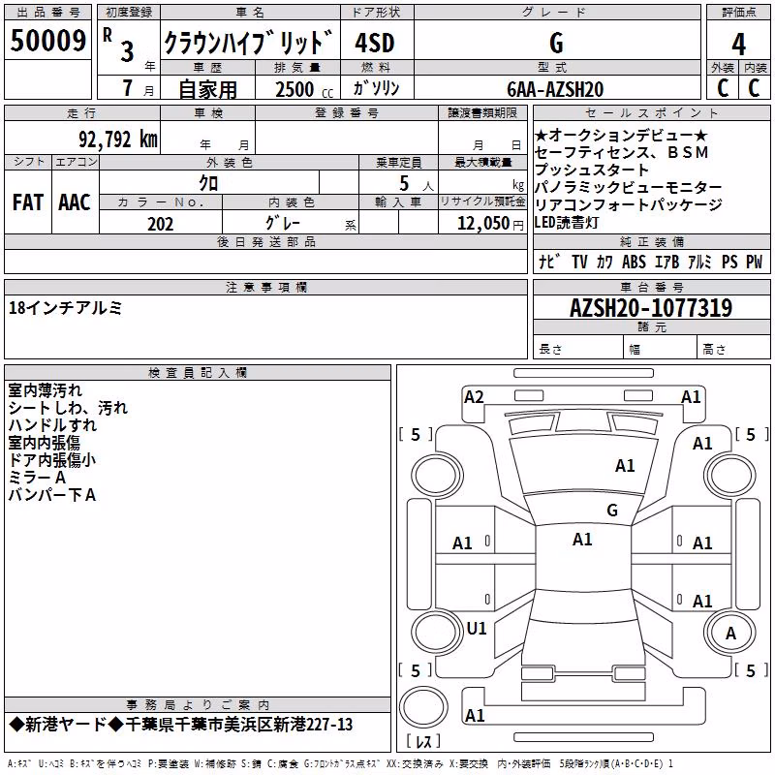Click inspector note ミラーA
Screen dimensions: 775x775
(x=37, y=478)
